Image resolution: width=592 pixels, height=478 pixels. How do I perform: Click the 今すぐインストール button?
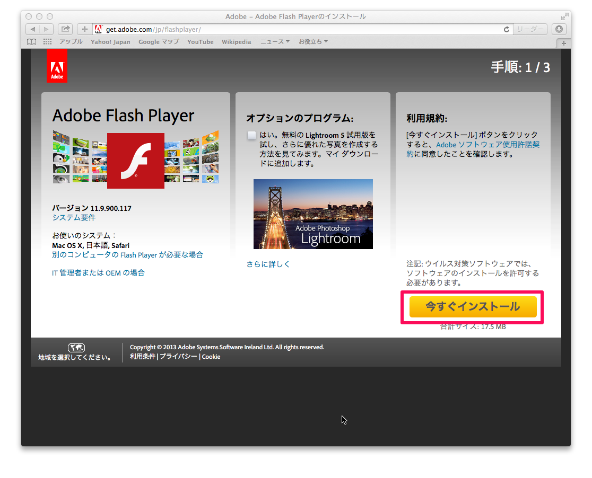click(x=473, y=307)
